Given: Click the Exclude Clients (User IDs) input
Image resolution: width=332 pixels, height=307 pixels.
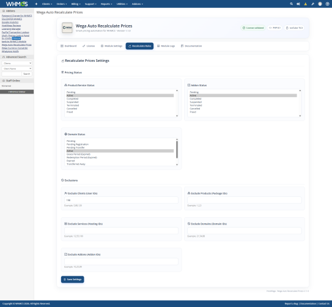Looking at the screenshot, I should tap(121, 200).
